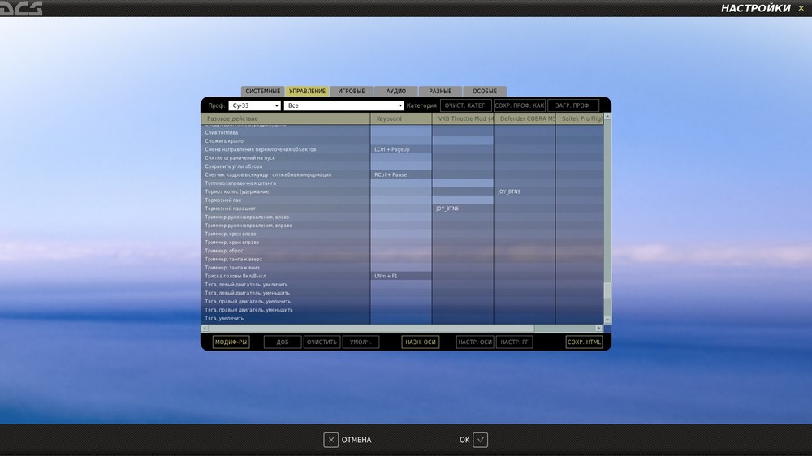Select Тяга, правый двигатель, увеличить row
Image resolution: width=812 pixels, height=456 pixels.
pos(286,302)
